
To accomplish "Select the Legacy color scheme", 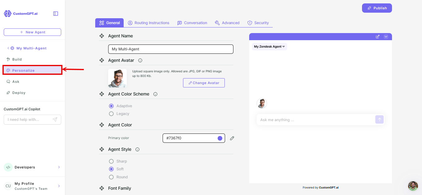I will [x=111, y=114].
